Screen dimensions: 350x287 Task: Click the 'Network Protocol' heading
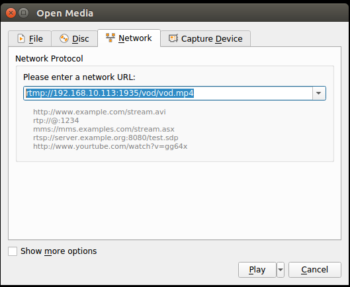[x=49, y=59]
